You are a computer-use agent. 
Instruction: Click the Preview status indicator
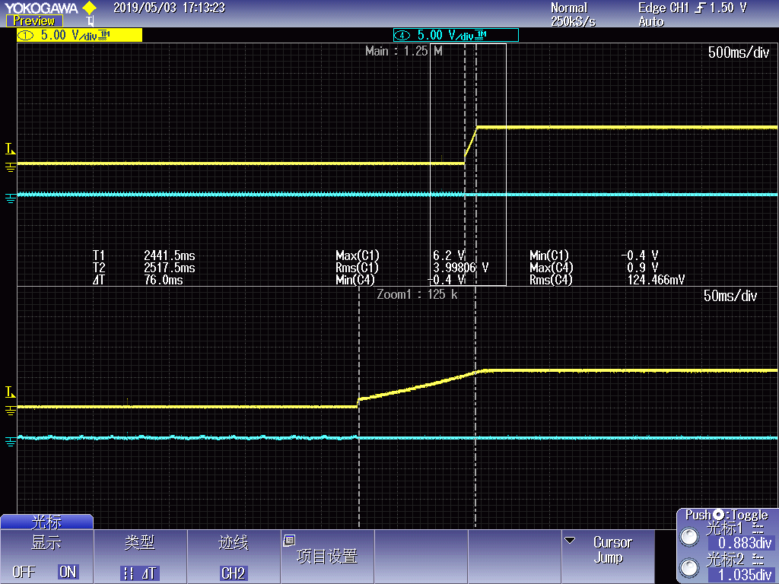(x=34, y=21)
